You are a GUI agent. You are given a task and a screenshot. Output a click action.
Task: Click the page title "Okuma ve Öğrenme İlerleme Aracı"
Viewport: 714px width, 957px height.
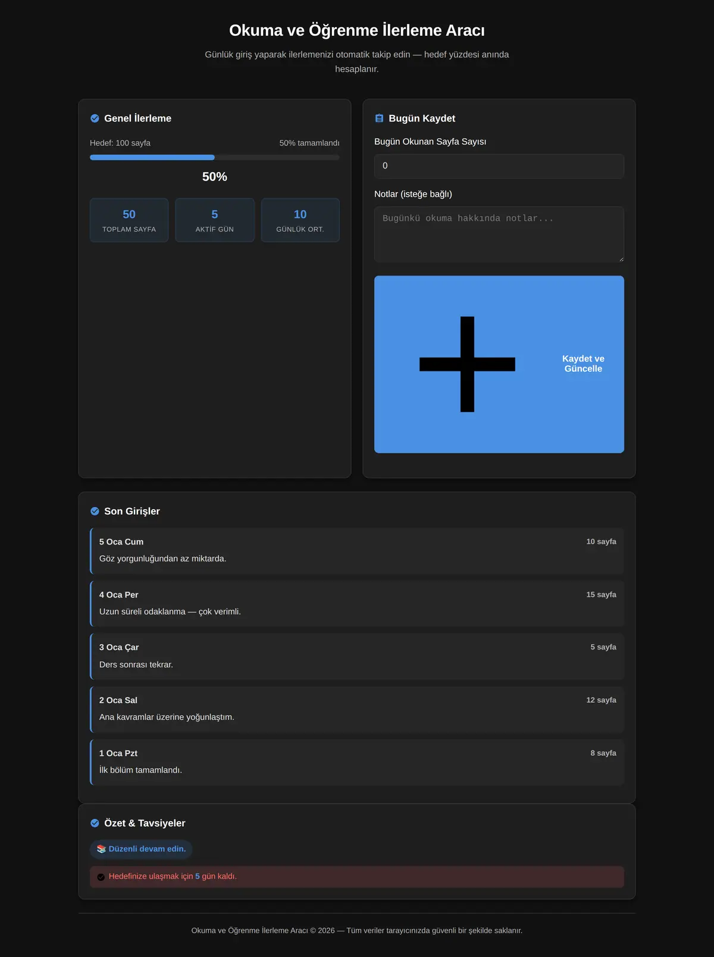pos(357,30)
